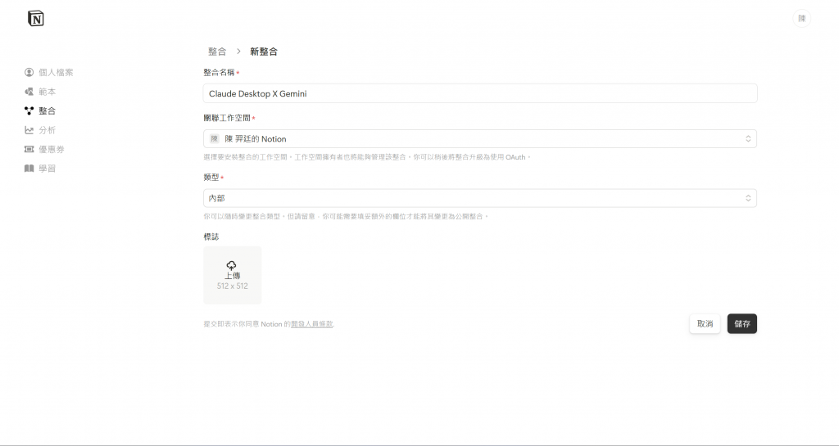
Task: Click the 取消 cancel button
Action: (705, 324)
